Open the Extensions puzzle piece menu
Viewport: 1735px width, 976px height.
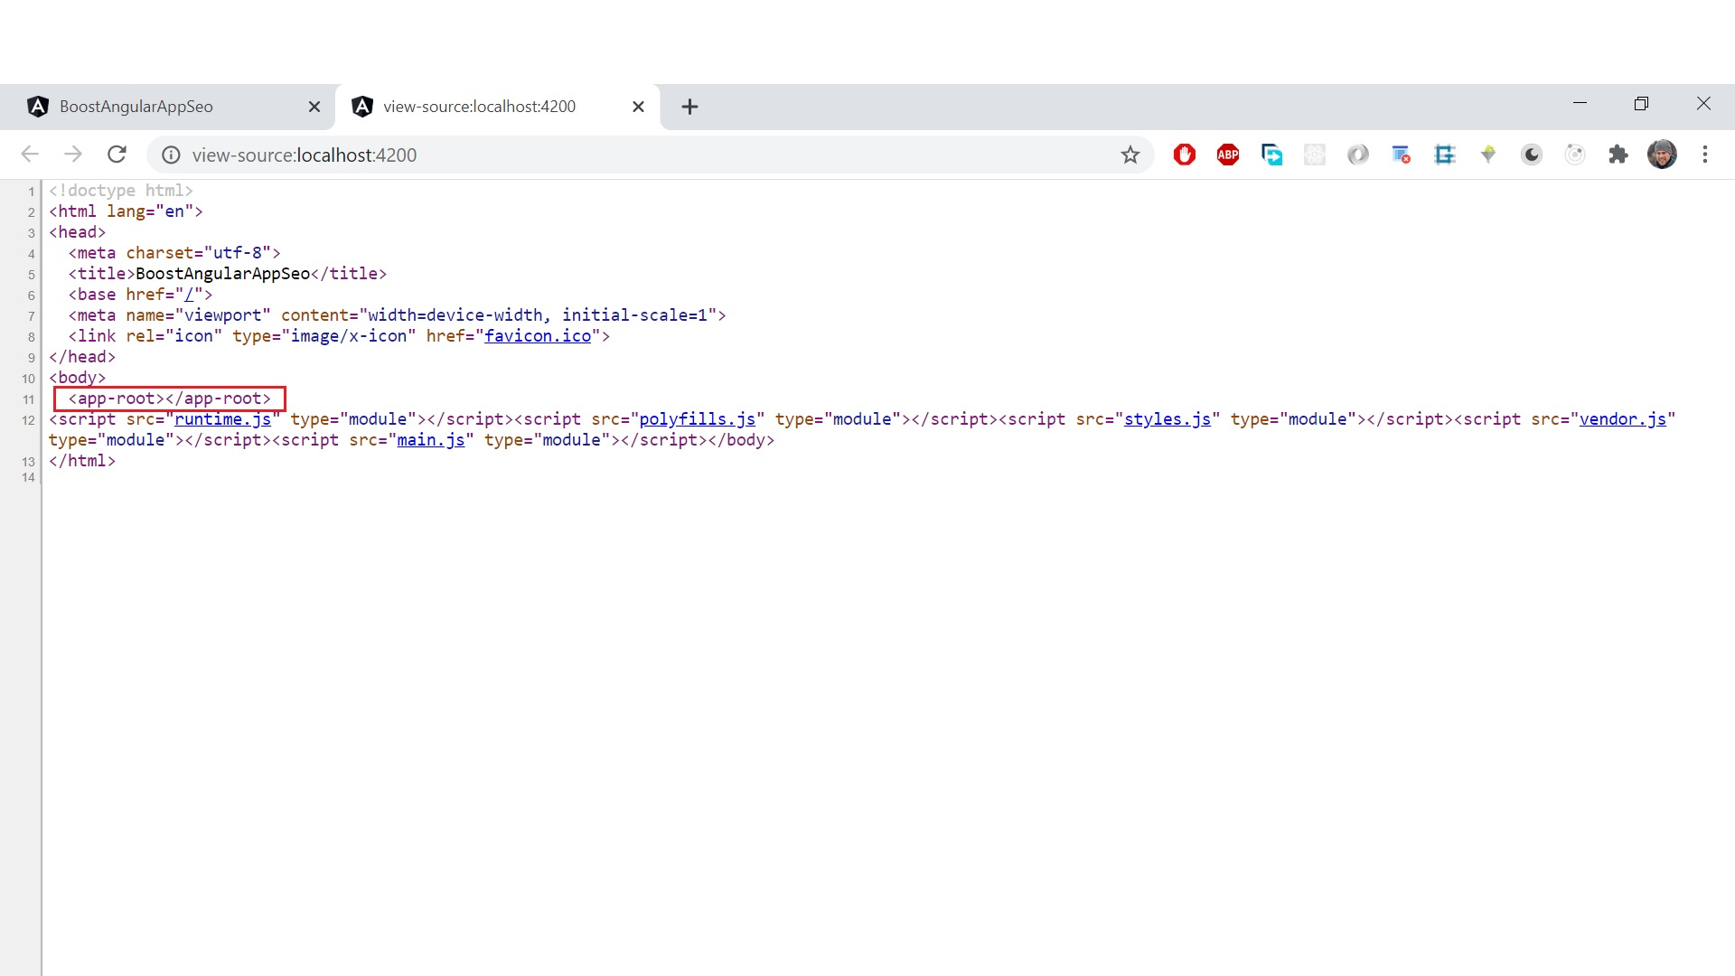coord(1618,155)
